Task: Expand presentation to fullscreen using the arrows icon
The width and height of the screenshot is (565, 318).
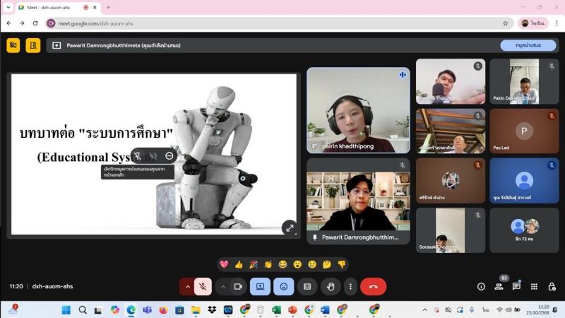Action: click(289, 228)
